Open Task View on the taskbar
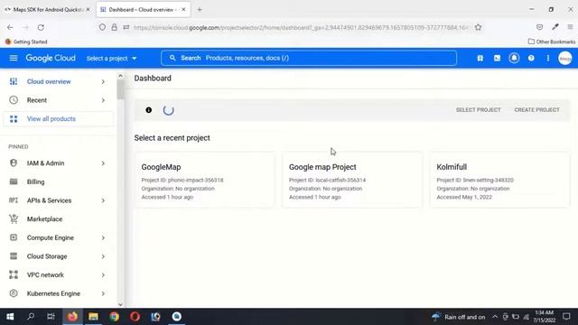This screenshot has height=325, width=578. click(x=51, y=317)
